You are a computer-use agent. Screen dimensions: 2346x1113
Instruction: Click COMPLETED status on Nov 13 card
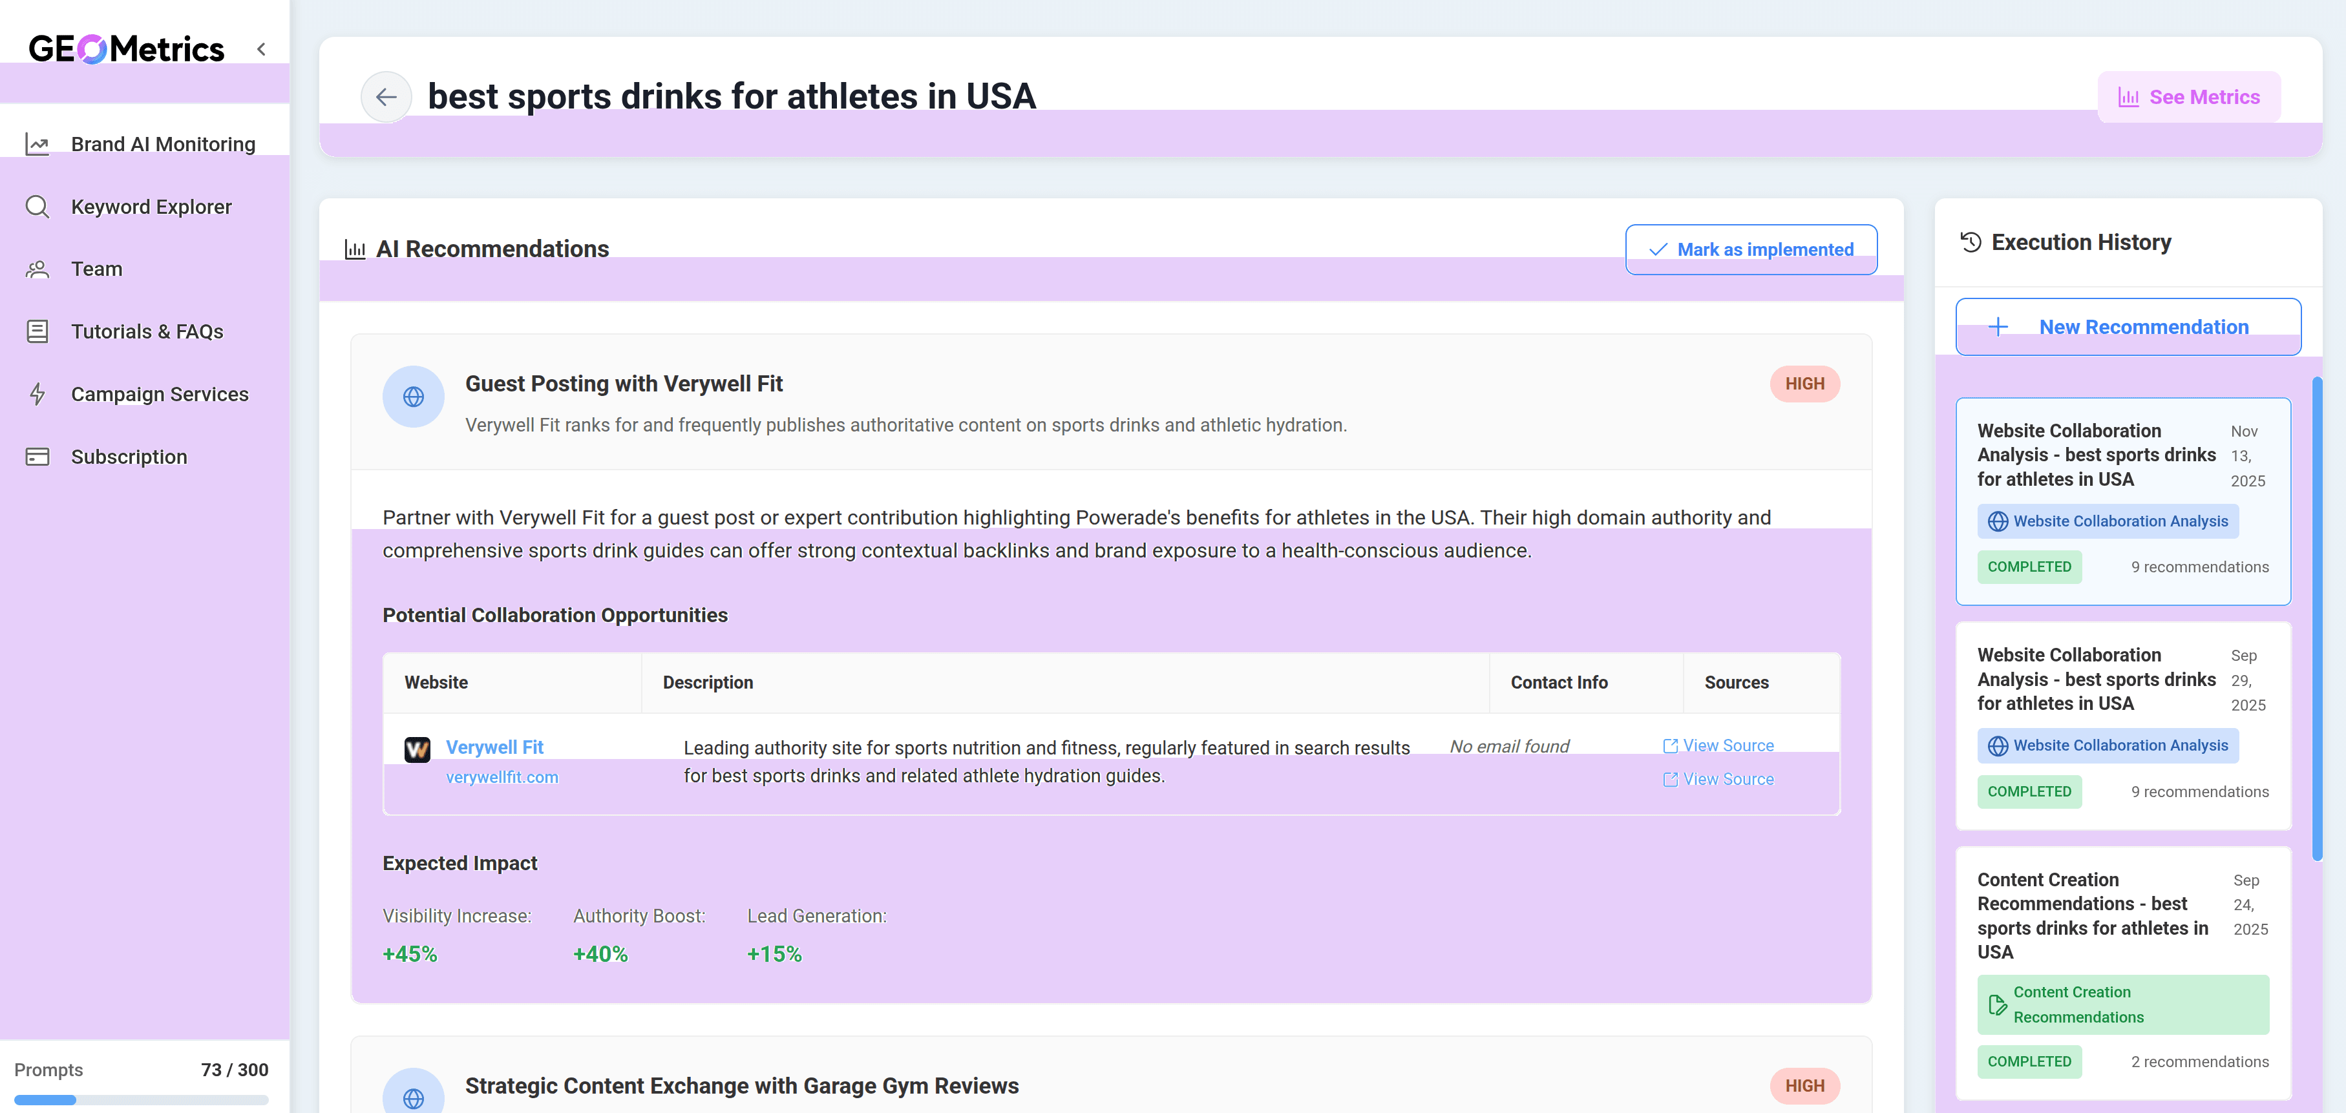tap(2029, 567)
